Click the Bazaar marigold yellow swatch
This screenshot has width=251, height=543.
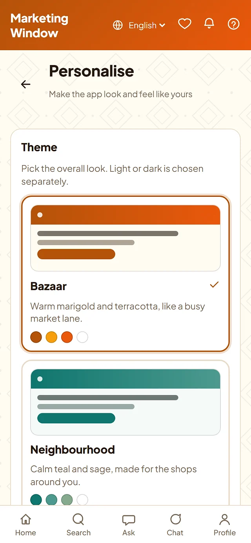pyautogui.click(x=51, y=337)
